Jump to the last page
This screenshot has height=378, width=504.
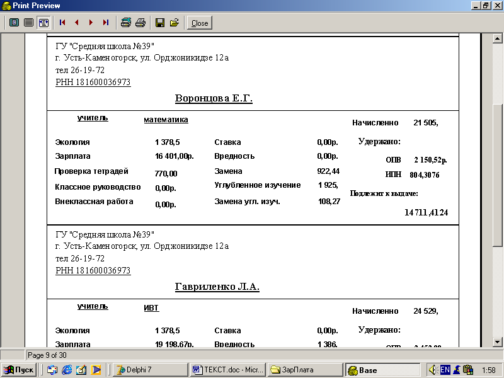point(105,23)
